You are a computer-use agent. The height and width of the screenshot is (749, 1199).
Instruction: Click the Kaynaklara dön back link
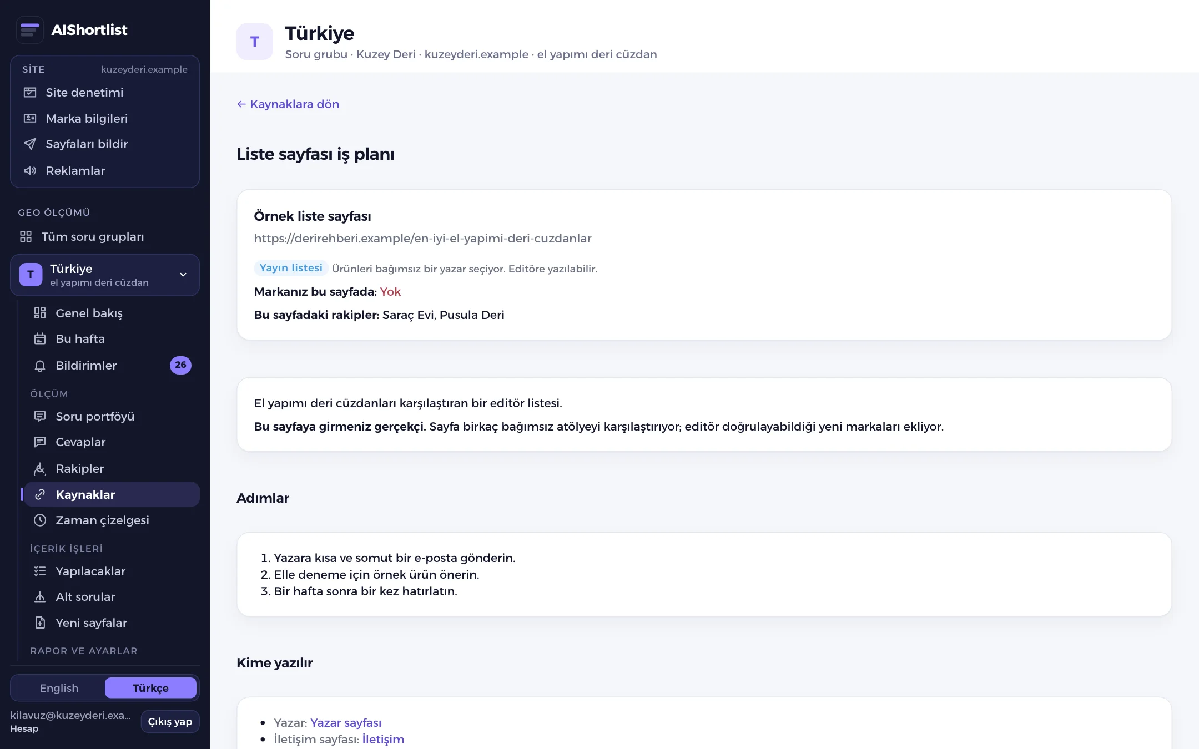tap(288, 104)
